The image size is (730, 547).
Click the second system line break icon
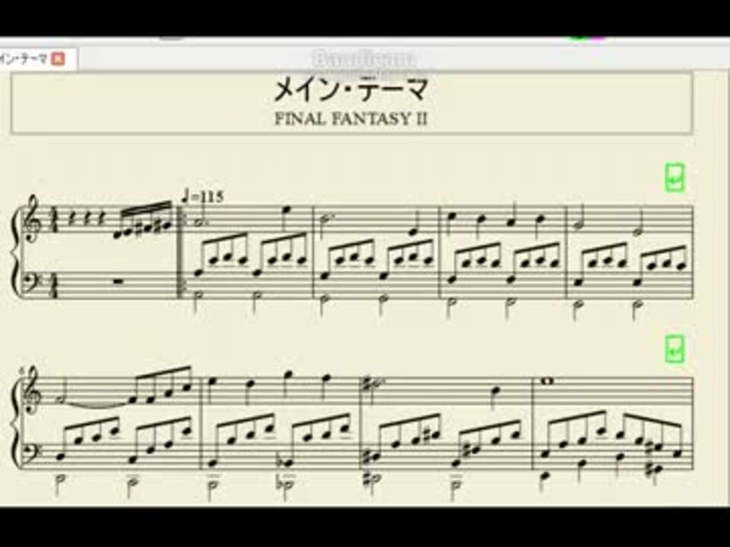click(x=675, y=349)
